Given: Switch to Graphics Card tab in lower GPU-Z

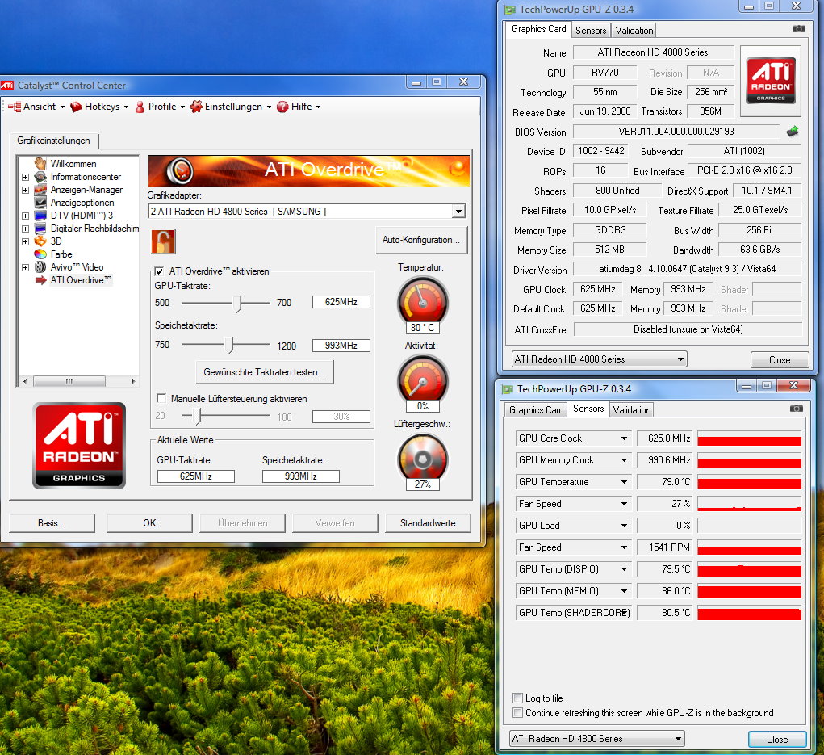Looking at the screenshot, I should coord(536,410).
